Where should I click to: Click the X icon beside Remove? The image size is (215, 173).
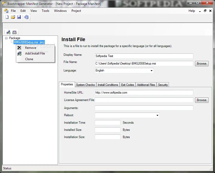click(x=19, y=48)
